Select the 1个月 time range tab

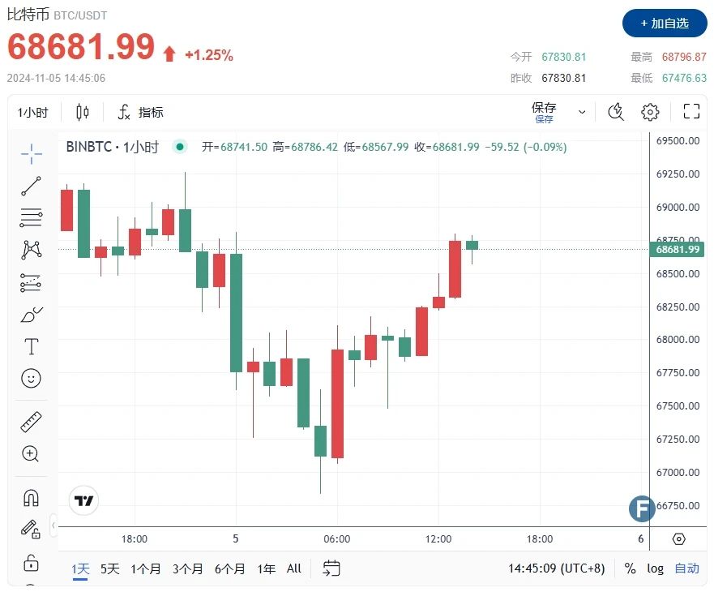tap(145, 568)
